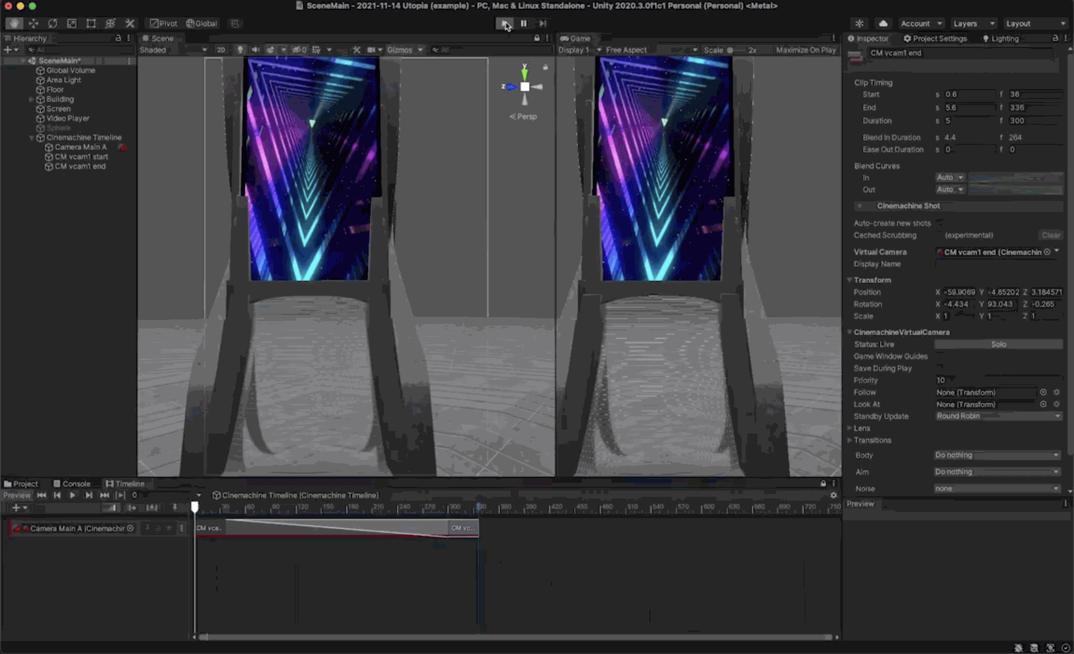The width and height of the screenshot is (1074, 654).
Task: Expand the Lens section
Action: pyautogui.click(x=861, y=429)
